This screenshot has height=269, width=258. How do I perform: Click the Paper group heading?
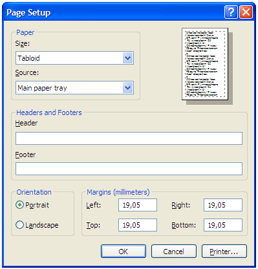25,32
